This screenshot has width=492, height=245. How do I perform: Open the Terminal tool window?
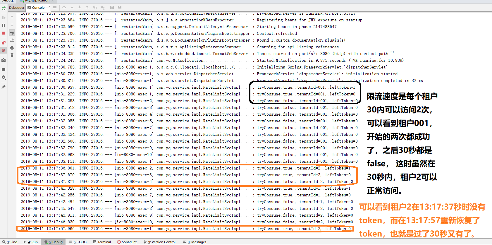(102, 242)
